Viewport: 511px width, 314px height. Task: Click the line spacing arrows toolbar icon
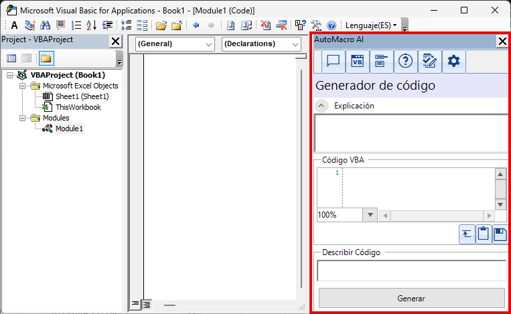(126, 25)
